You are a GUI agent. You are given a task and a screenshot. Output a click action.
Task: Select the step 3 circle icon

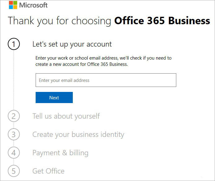tap(14, 134)
